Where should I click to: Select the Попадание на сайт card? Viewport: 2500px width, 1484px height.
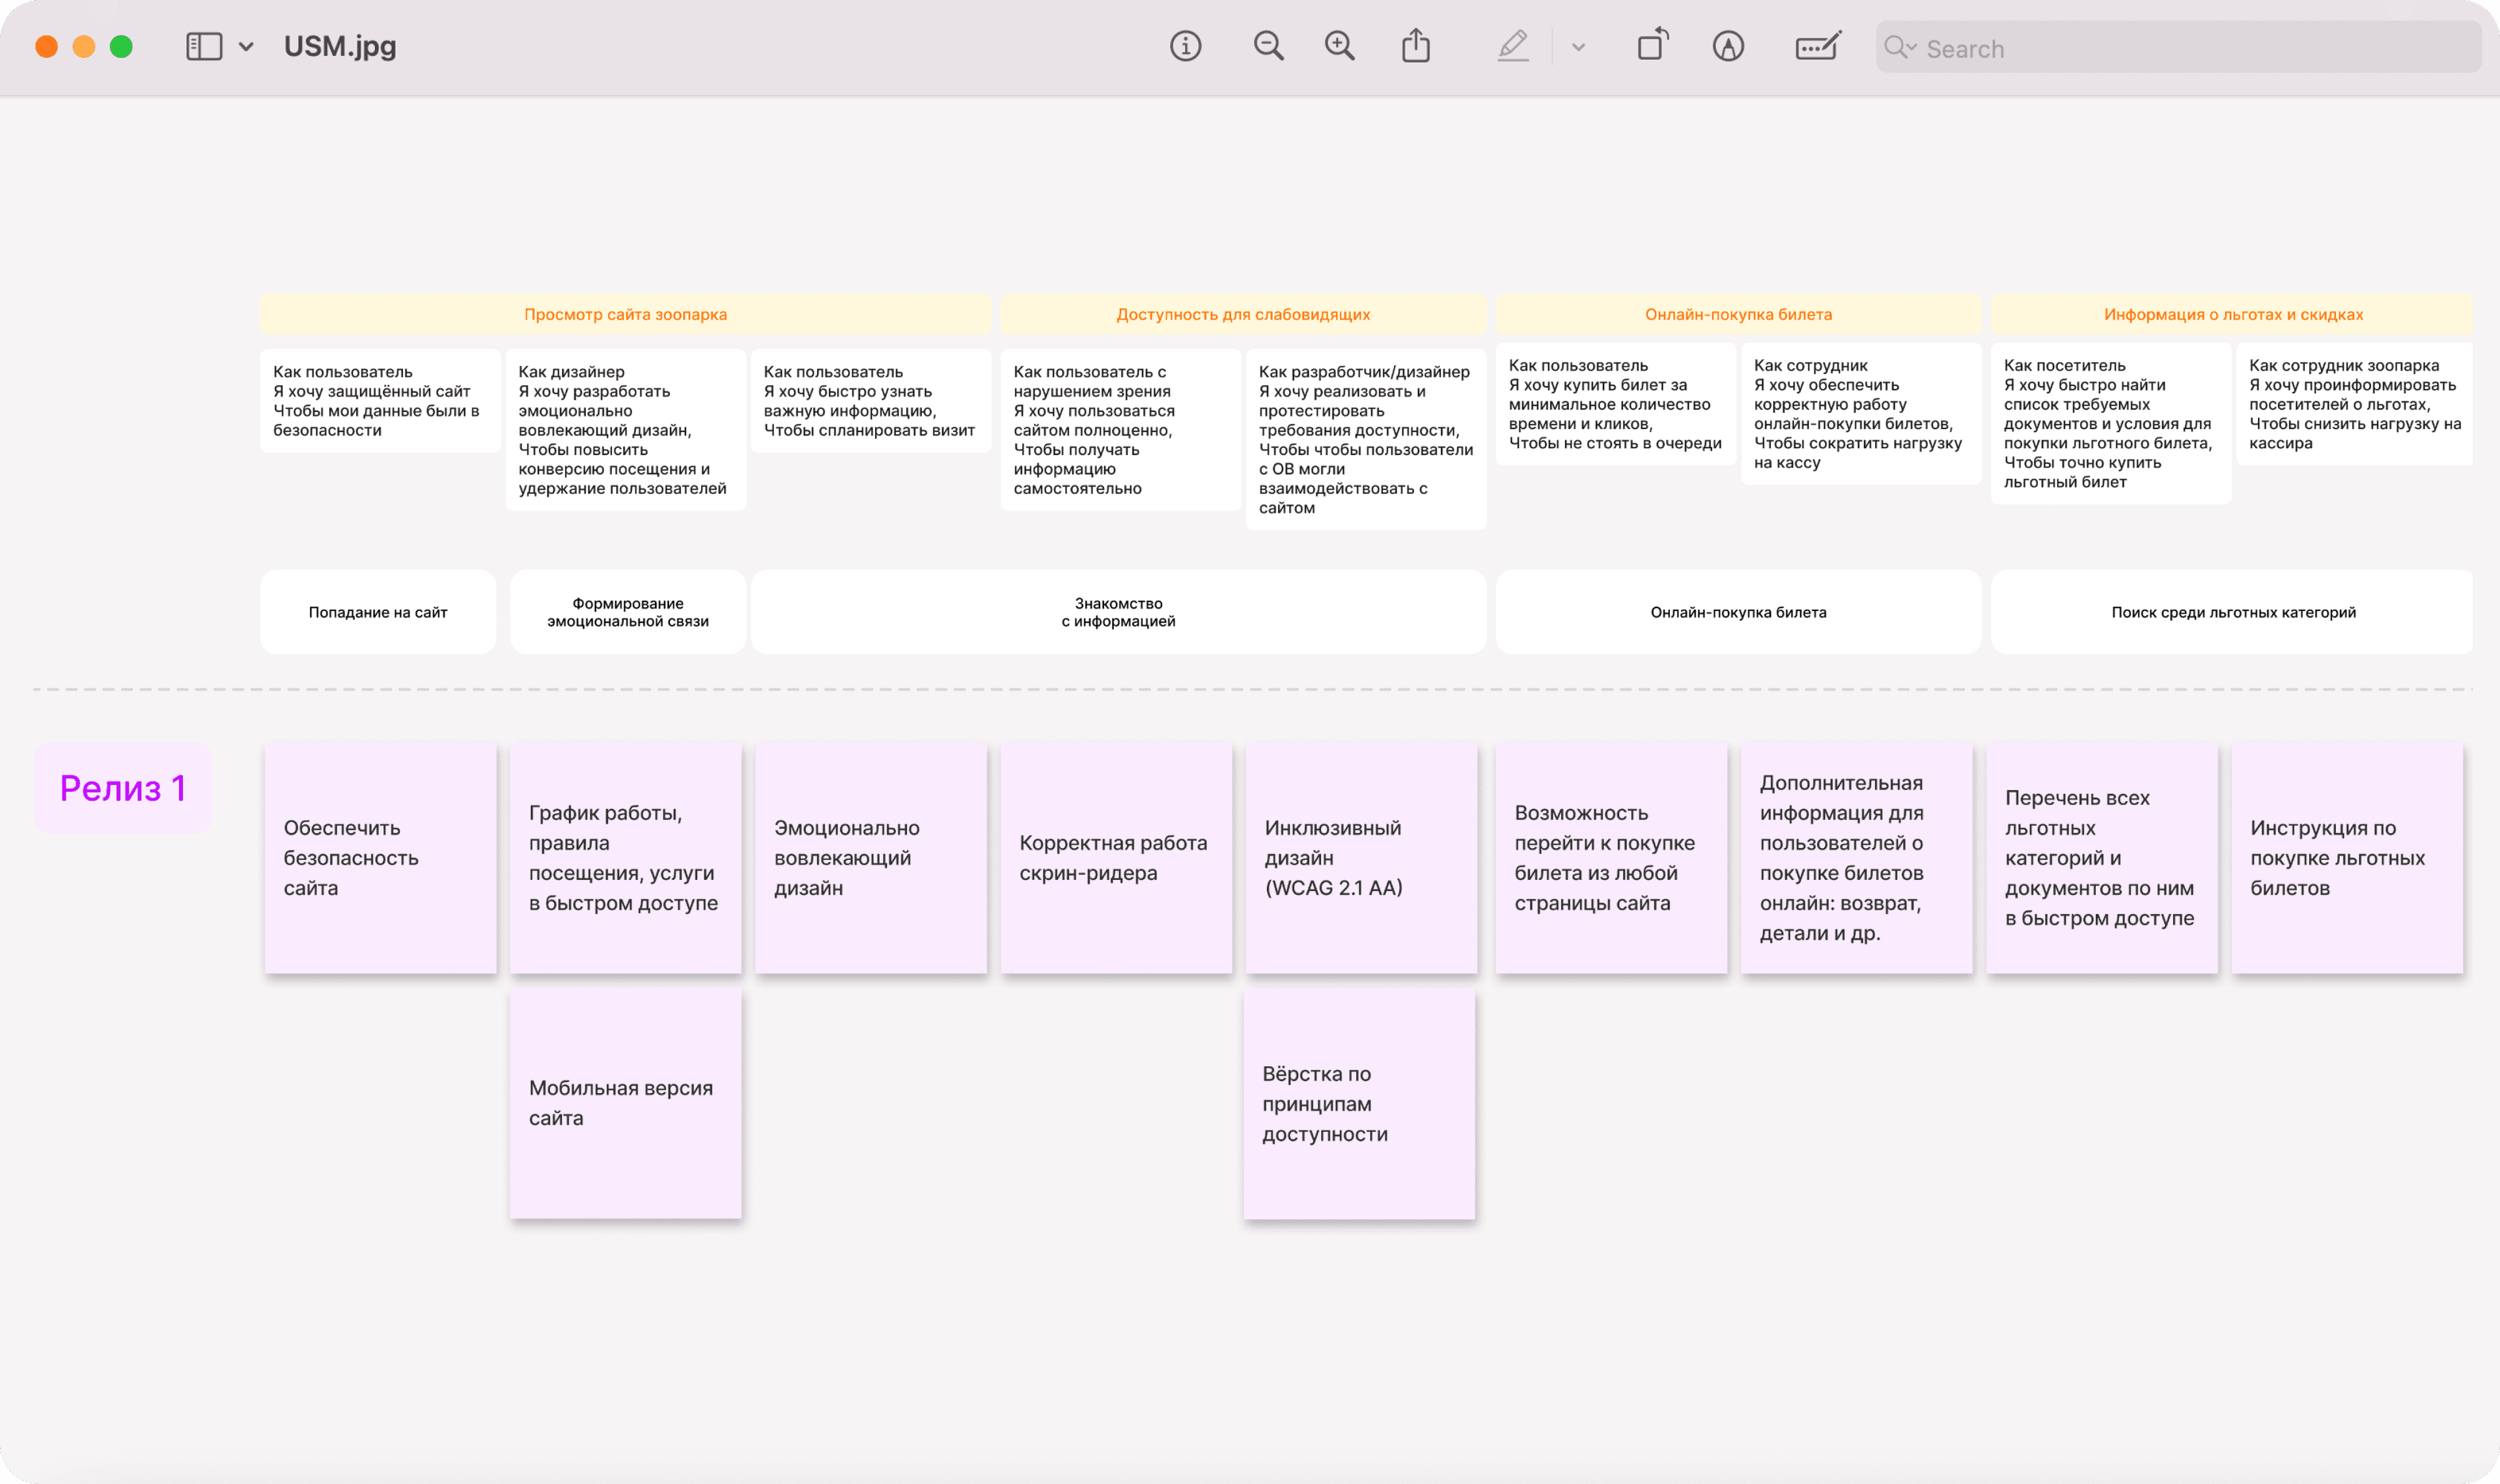378,612
